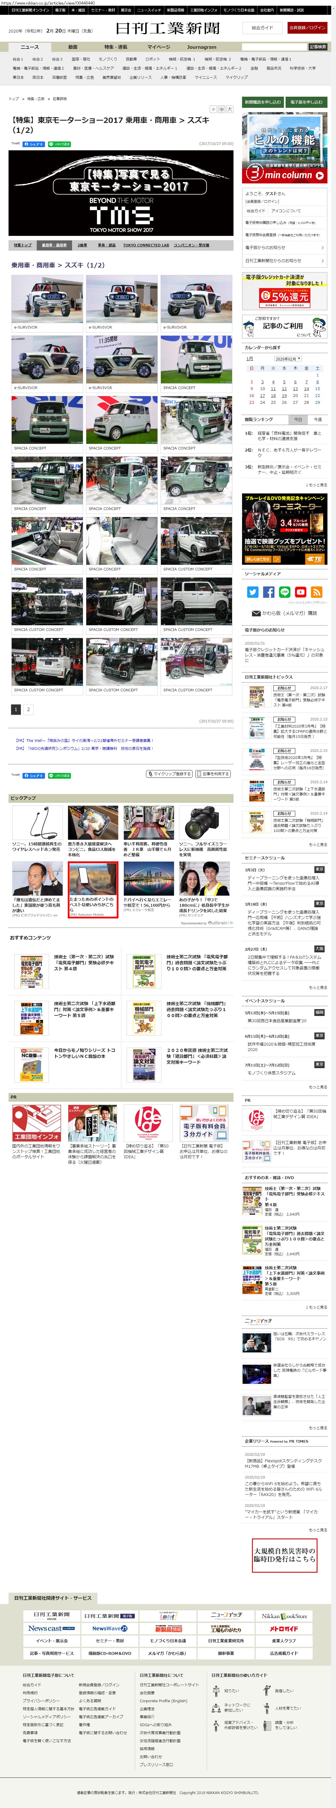Set font size to 大
The width and height of the screenshot is (336, 1808).
point(230,110)
